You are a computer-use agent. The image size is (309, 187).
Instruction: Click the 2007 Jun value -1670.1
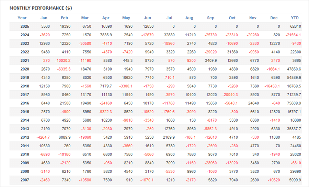147,180
